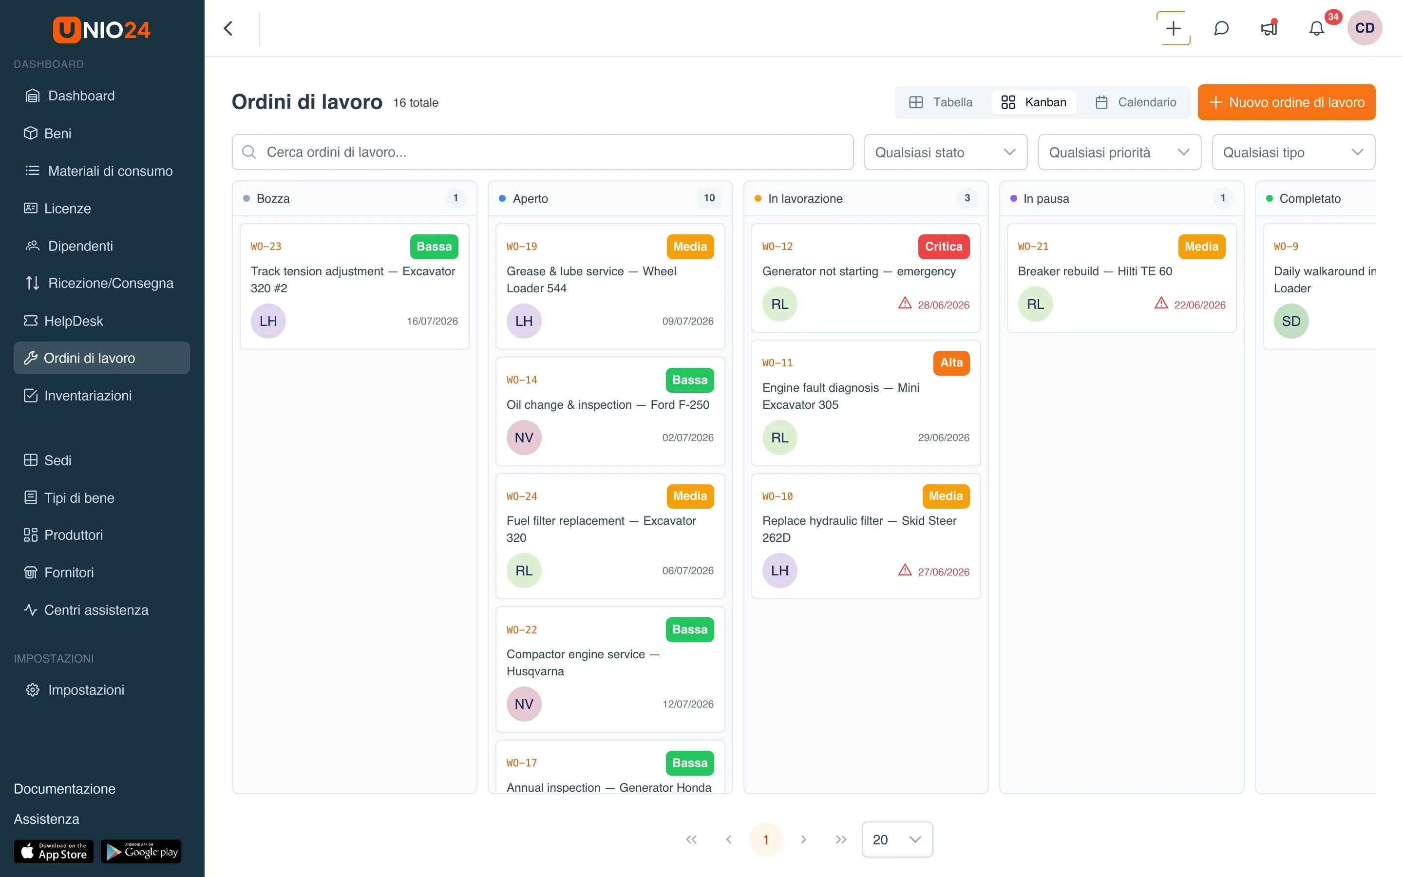Open the chat messages icon
The width and height of the screenshot is (1403, 877).
click(1221, 28)
